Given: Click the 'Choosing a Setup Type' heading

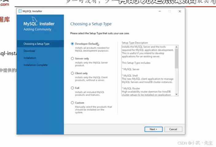Looking at the screenshot, I should (x=91, y=24).
